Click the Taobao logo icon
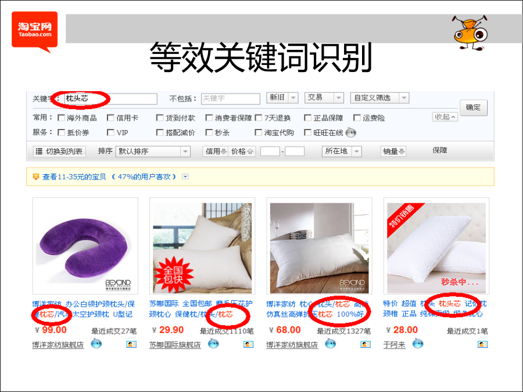This screenshot has width=523, height=392. pos(35,32)
